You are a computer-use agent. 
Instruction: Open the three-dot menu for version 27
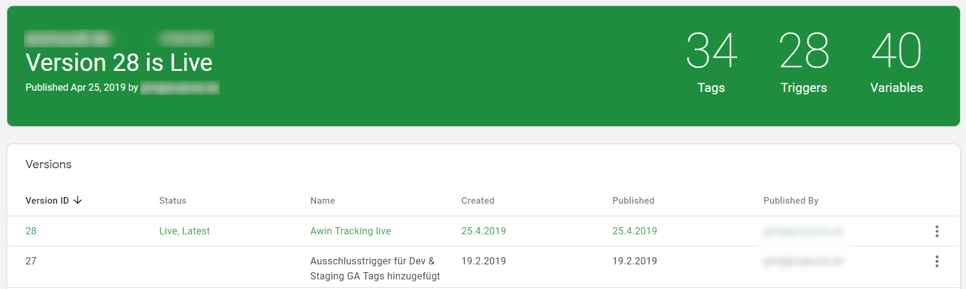tap(937, 261)
